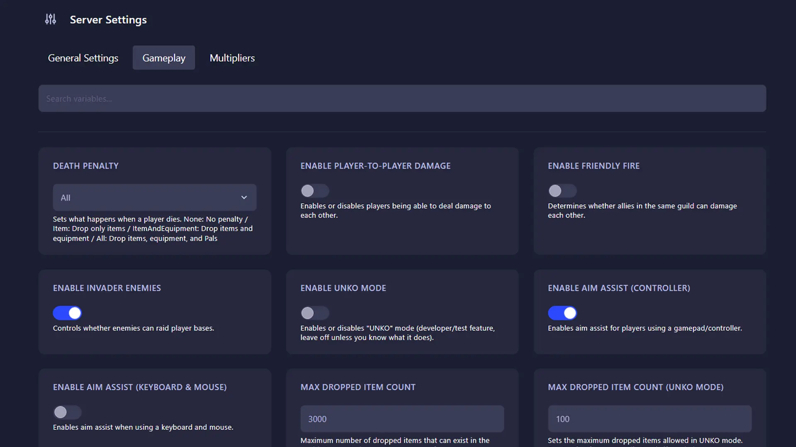This screenshot has height=447, width=796.
Task: Enable UNKO Mode
Action: tap(315, 313)
